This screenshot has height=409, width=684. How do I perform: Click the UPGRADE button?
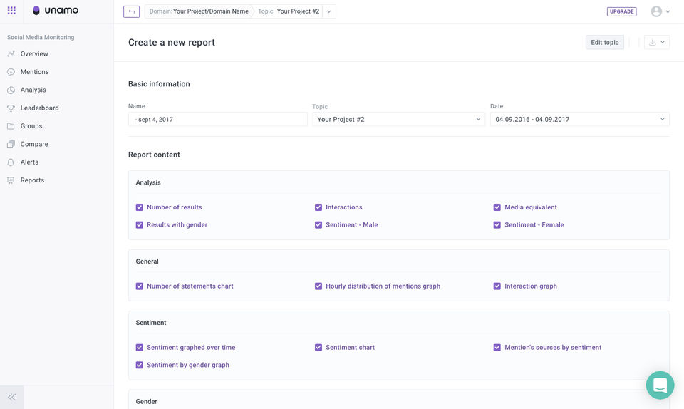621,11
